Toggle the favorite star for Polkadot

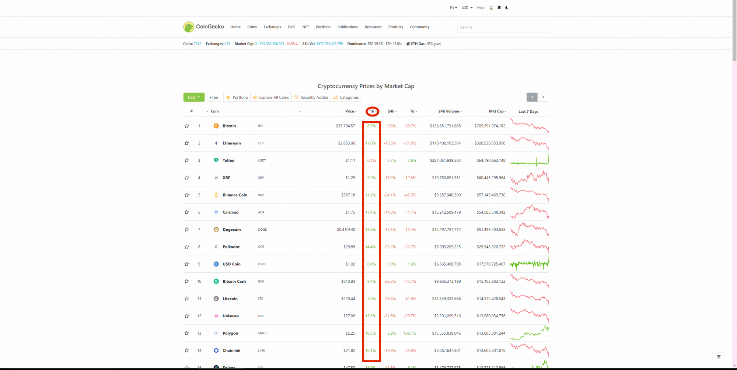pos(187,247)
